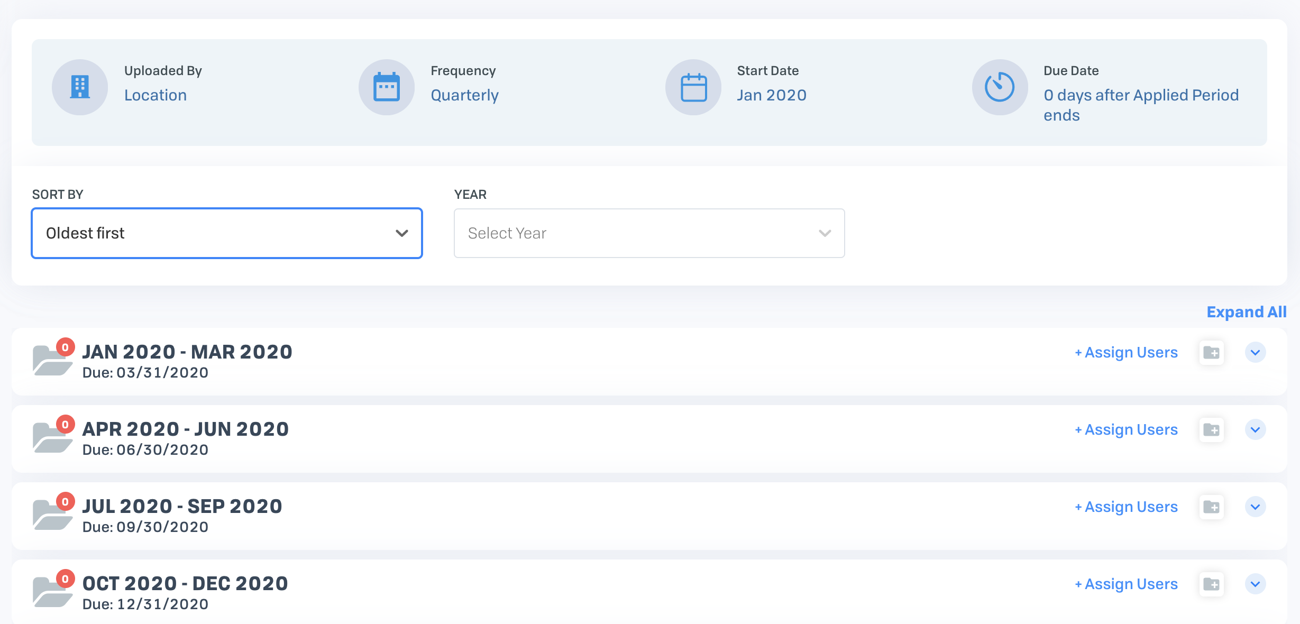Click add-folder icon for Apr 2020 - Jun 2020
This screenshot has height=624, width=1300.
(x=1211, y=430)
